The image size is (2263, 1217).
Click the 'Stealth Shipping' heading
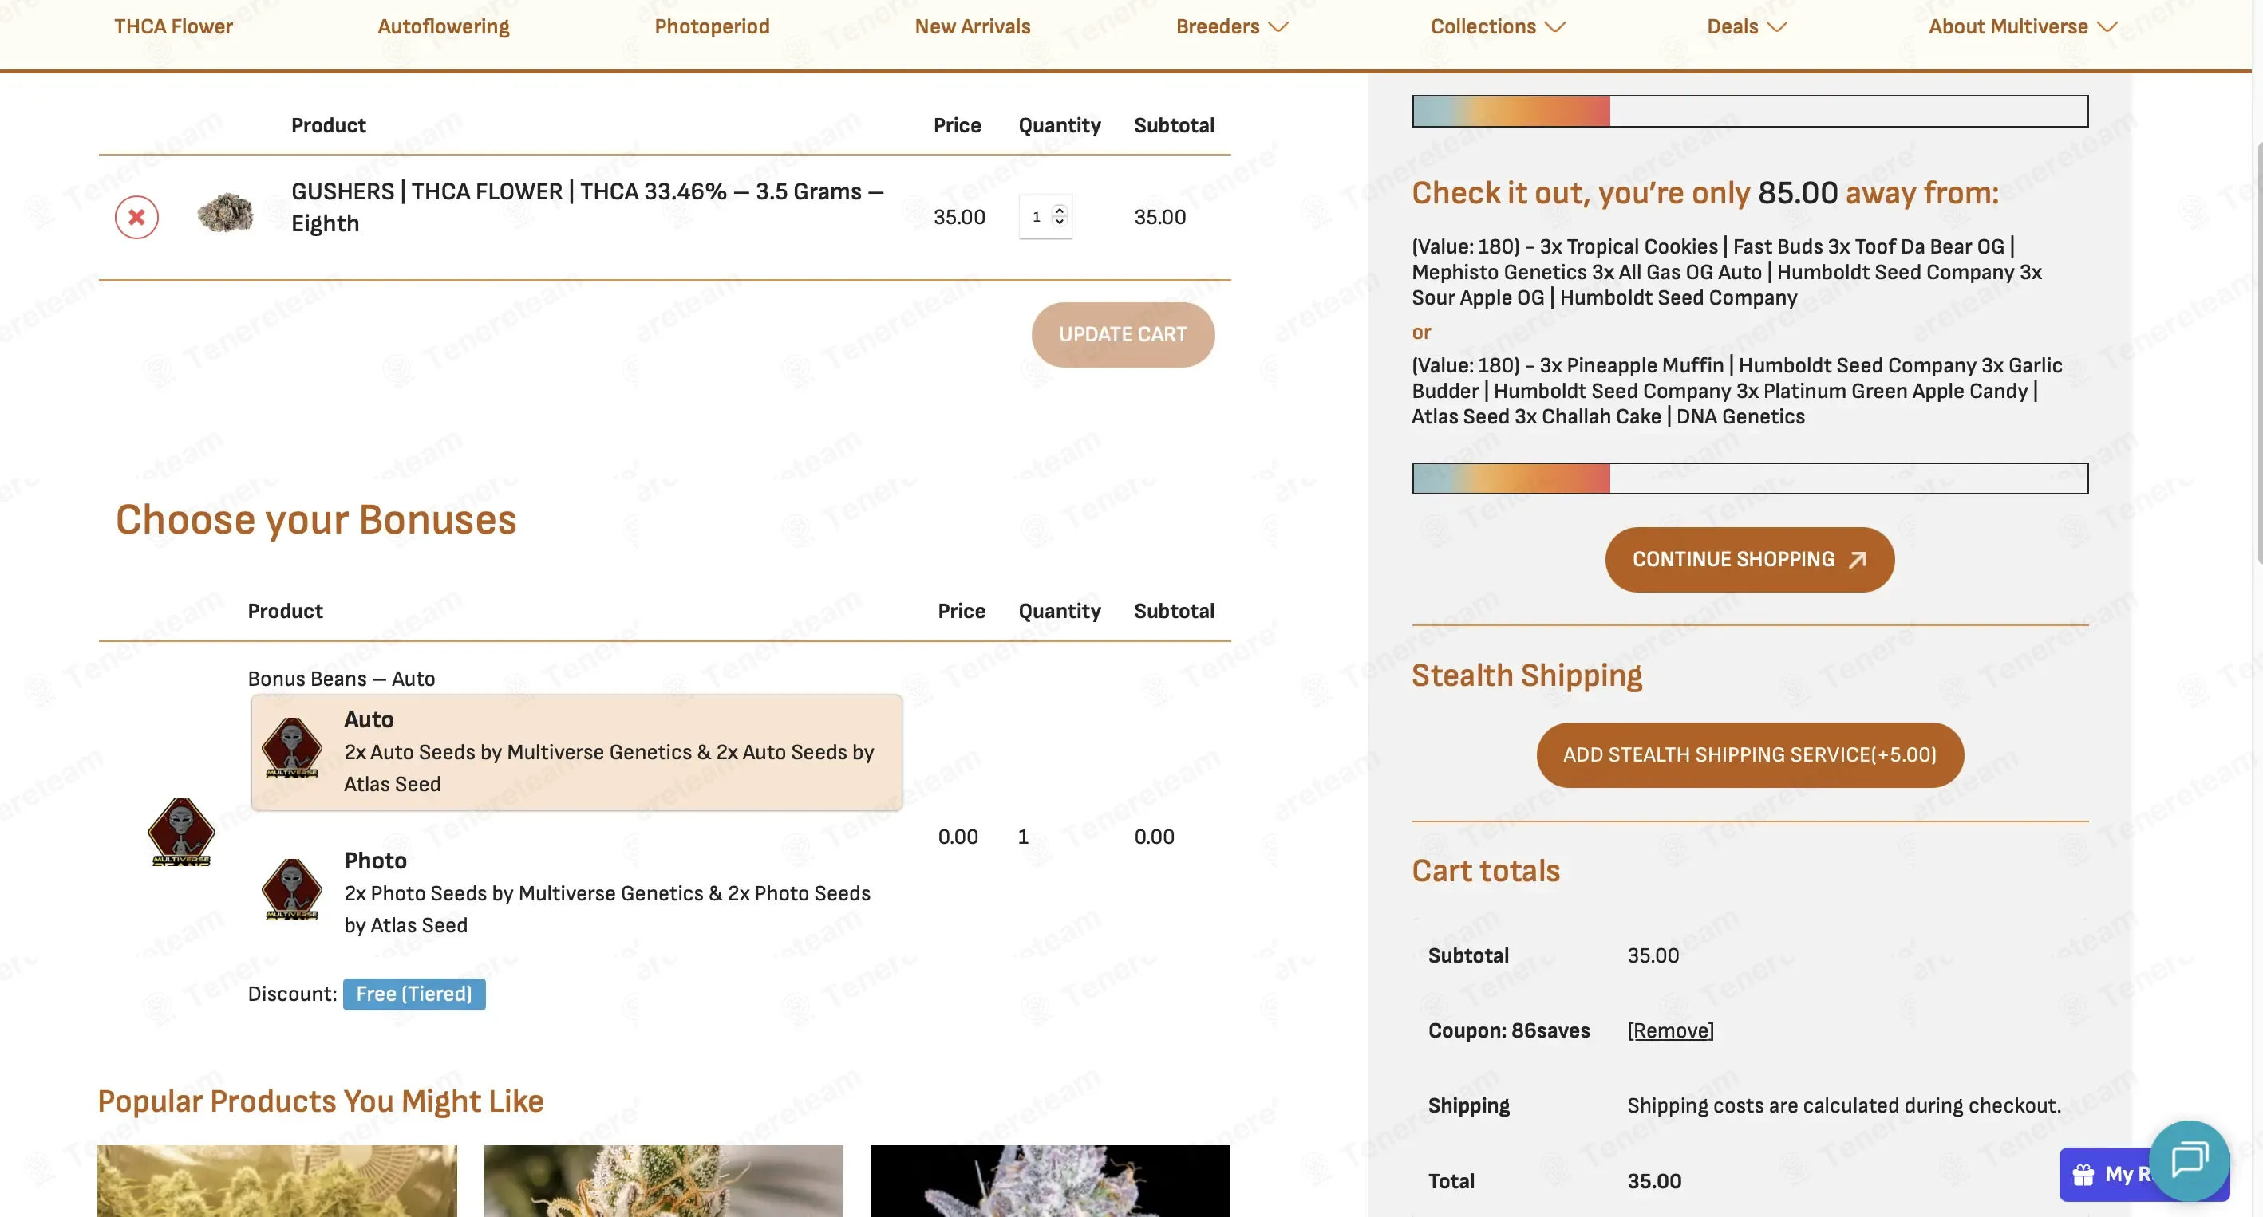(x=1526, y=675)
